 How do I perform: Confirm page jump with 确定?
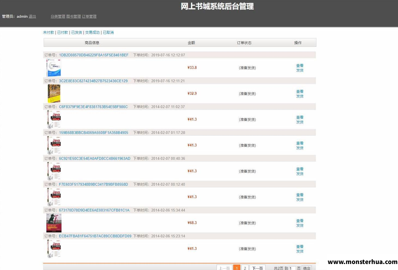click(x=307, y=268)
